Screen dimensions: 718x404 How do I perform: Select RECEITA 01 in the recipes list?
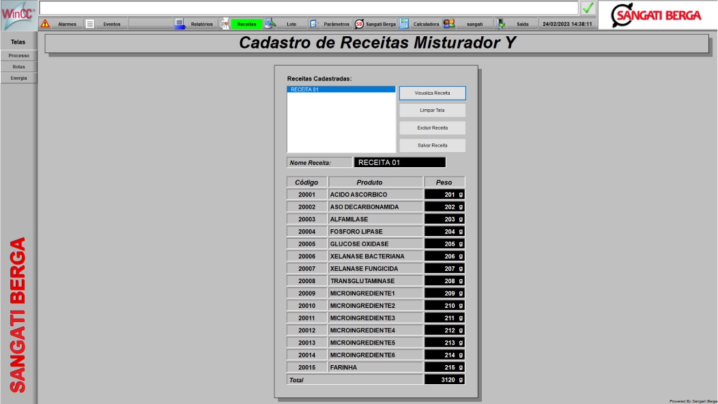[x=341, y=89]
